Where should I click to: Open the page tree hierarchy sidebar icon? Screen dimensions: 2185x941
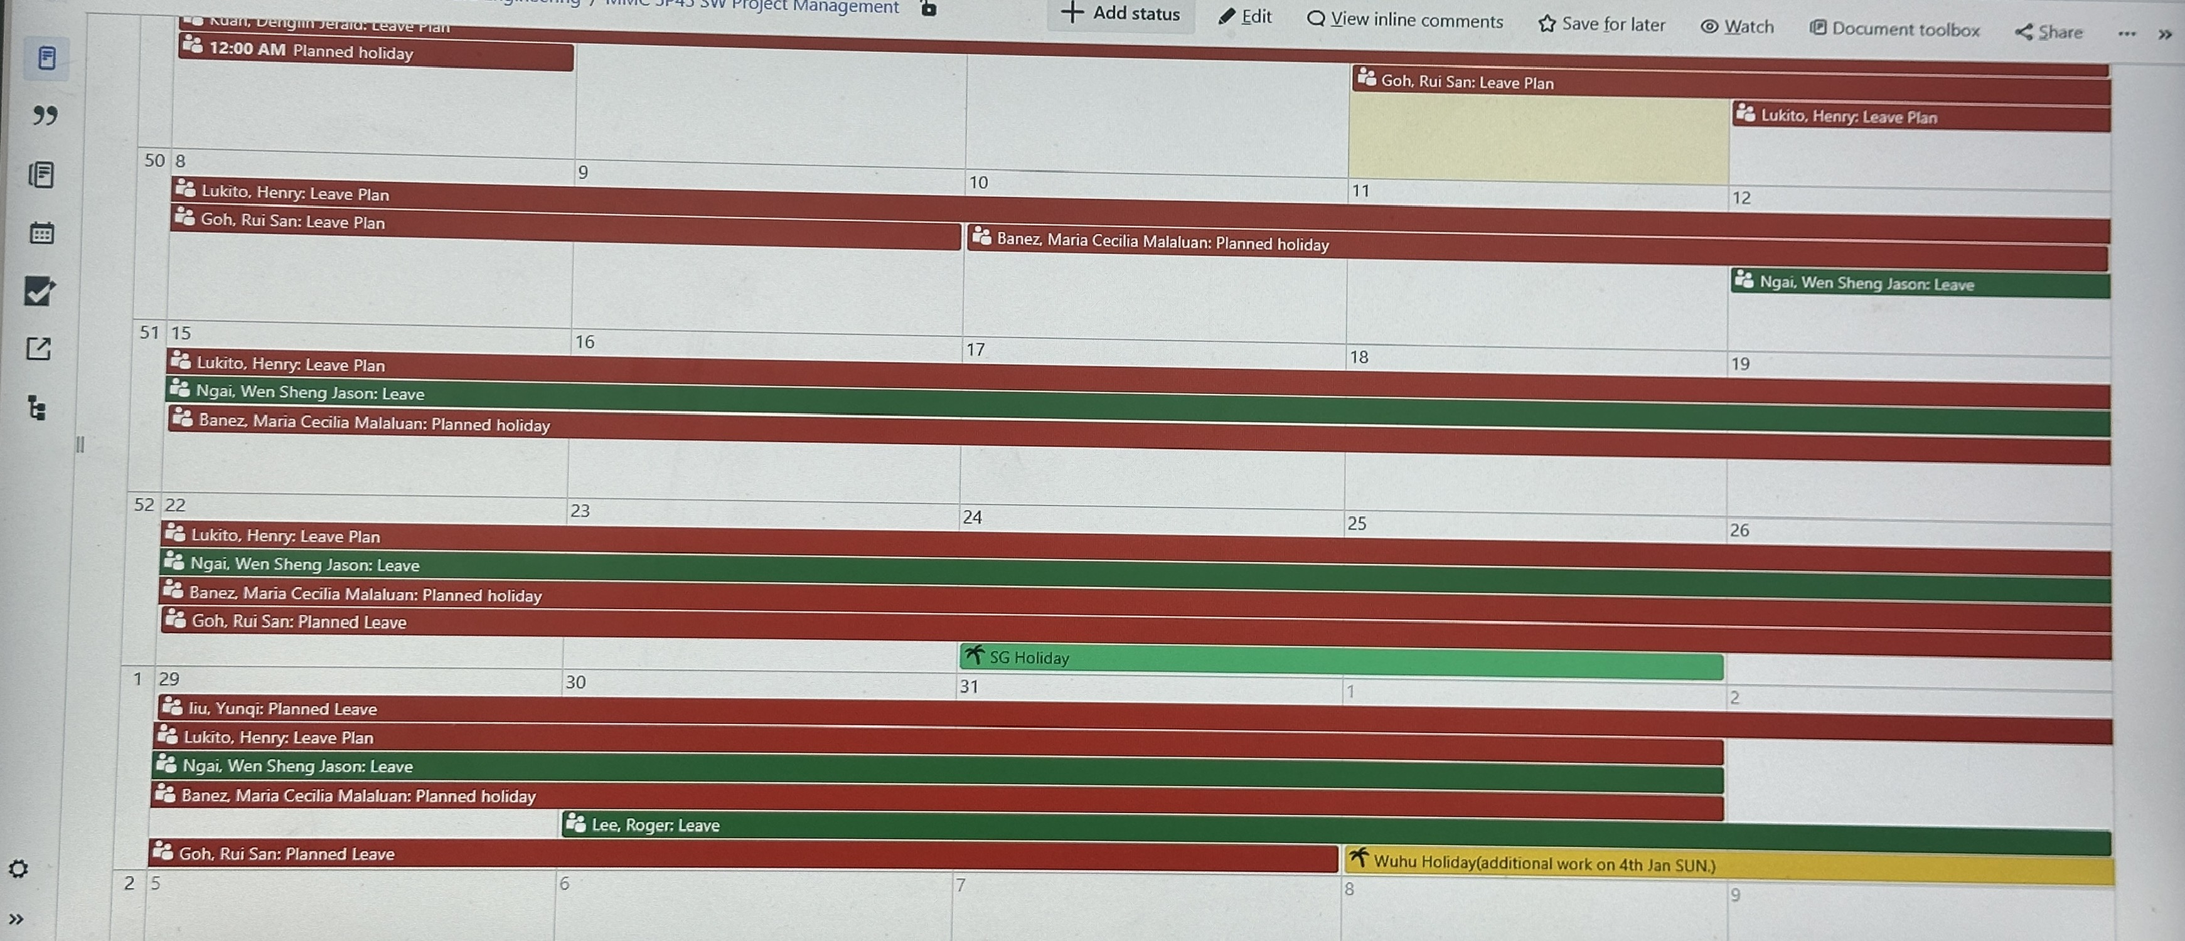(x=36, y=408)
